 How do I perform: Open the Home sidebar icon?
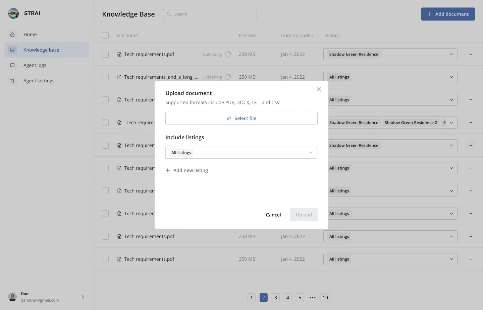pyautogui.click(x=12, y=34)
